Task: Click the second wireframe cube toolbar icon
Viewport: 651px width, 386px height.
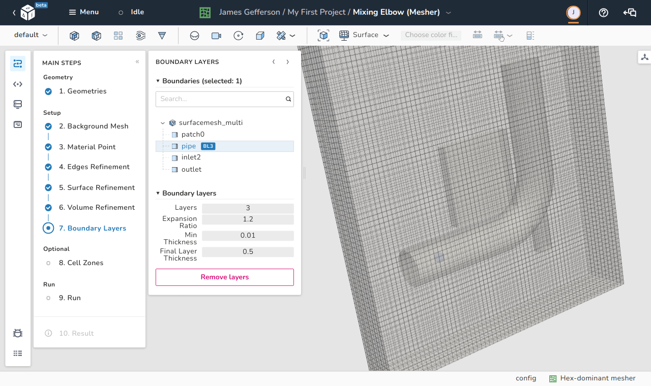Action: point(96,36)
